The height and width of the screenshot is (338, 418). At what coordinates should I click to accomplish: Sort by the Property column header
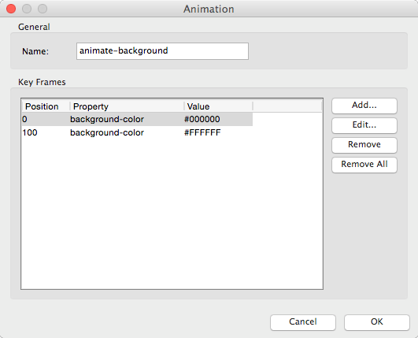coord(127,106)
